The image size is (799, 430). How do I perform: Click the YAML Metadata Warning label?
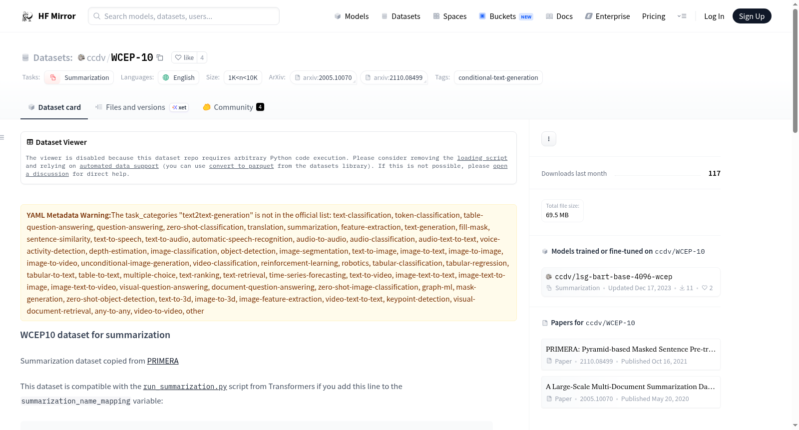pyautogui.click(x=69, y=215)
